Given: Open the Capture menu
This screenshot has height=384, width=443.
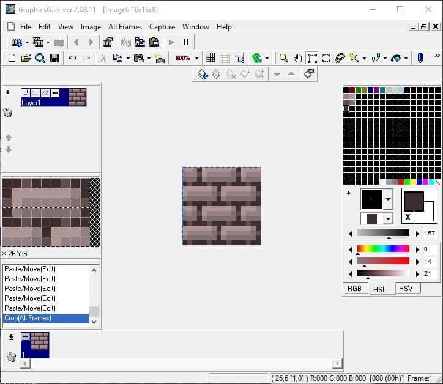Looking at the screenshot, I should point(162,27).
